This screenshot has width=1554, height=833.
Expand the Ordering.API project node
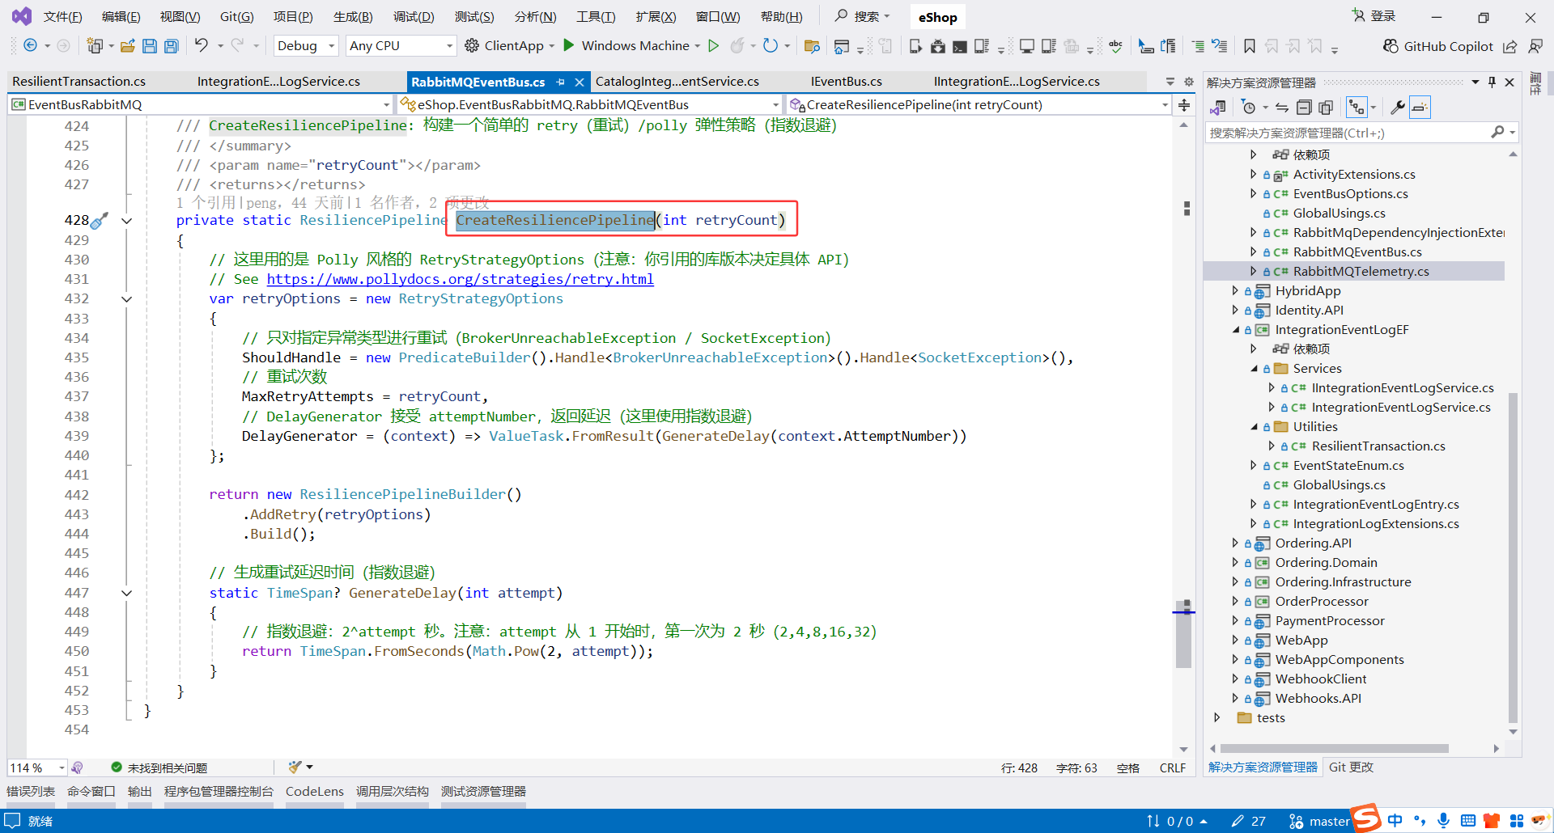click(x=1235, y=543)
